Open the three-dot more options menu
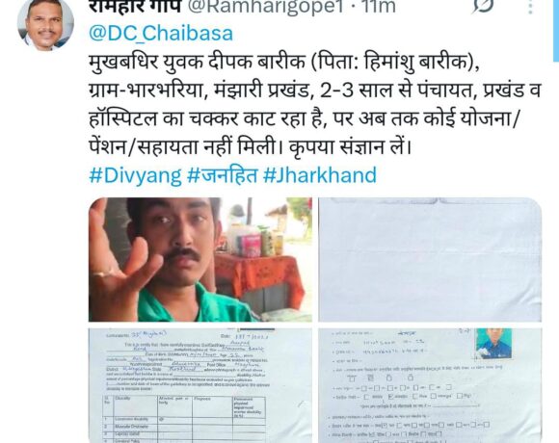Viewport: 559px width, 443px height. 530,6
